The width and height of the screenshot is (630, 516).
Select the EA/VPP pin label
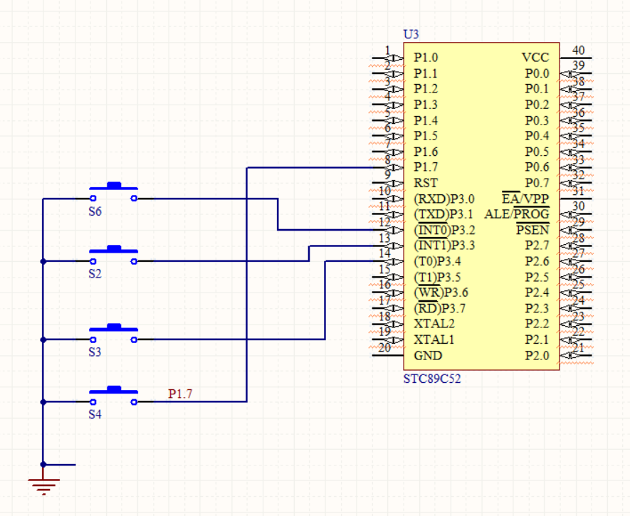point(525,199)
